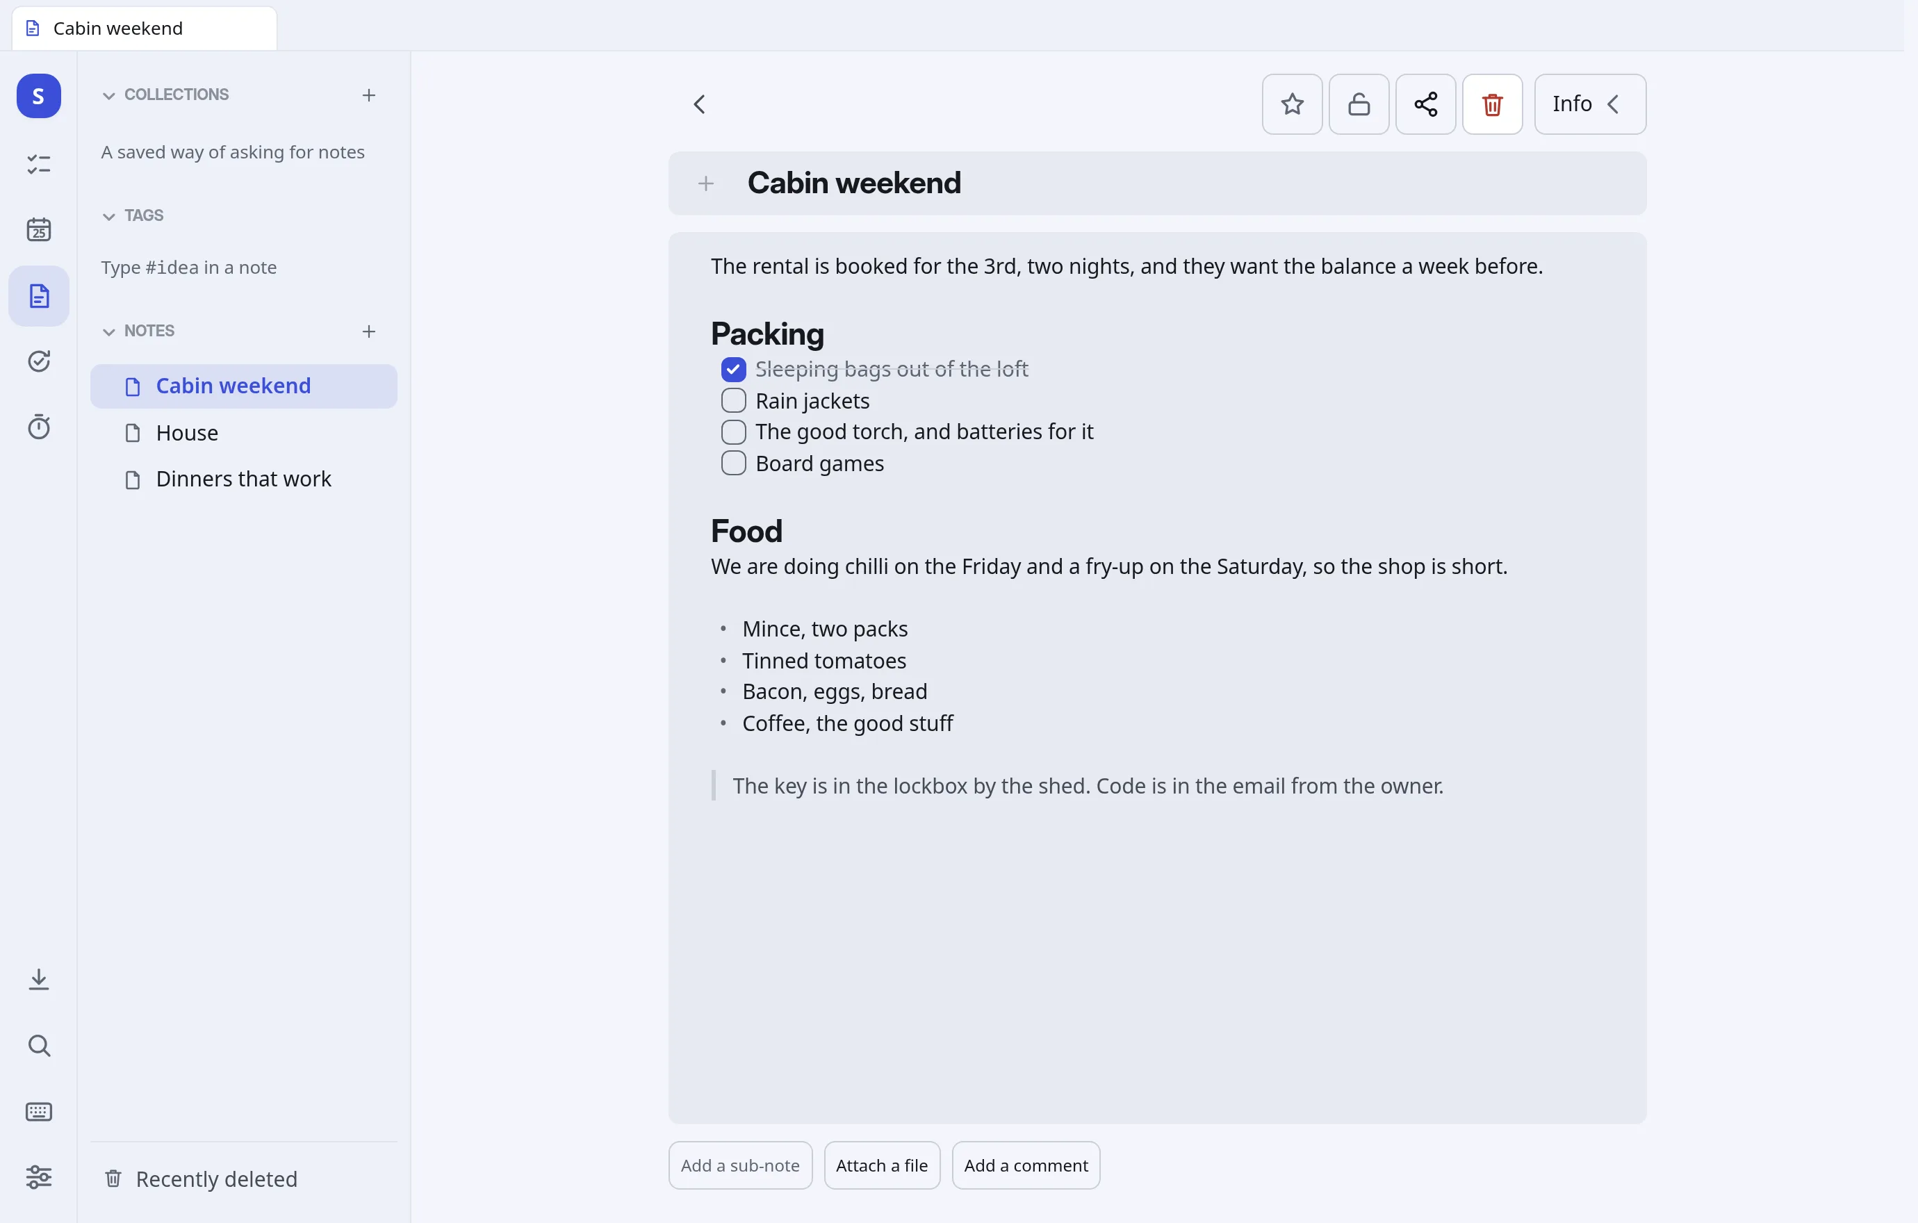This screenshot has height=1223, width=1918.
Task: Star the note as favorite
Action: 1292,104
